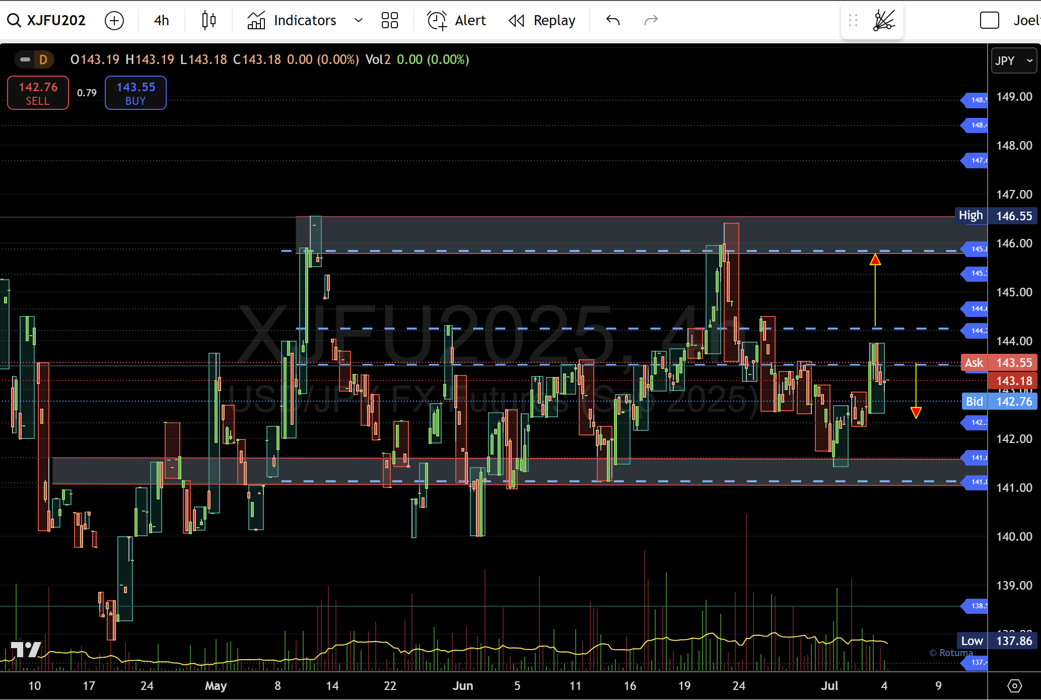Open chart settings gear at bottom right

coord(1014,686)
